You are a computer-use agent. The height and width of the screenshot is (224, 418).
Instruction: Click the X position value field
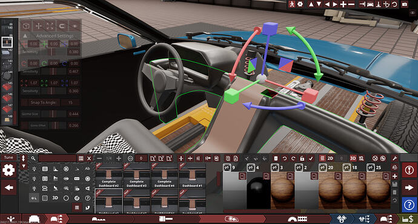tap(33, 43)
